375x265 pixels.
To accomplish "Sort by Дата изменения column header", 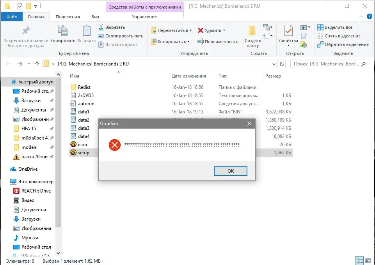I will tap(192, 76).
